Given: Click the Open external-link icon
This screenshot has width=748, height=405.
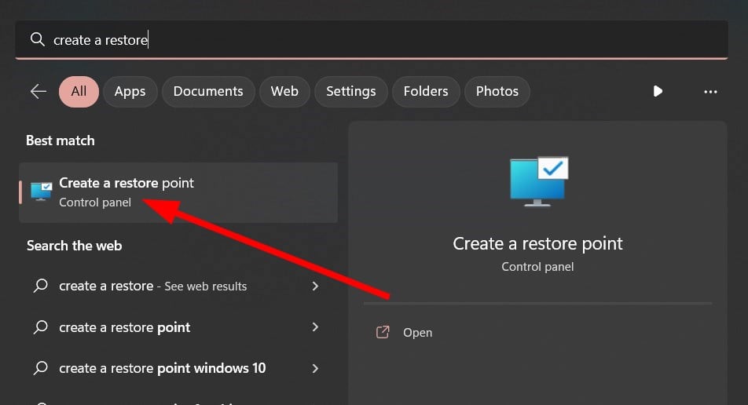Looking at the screenshot, I should tap(383, 332).
